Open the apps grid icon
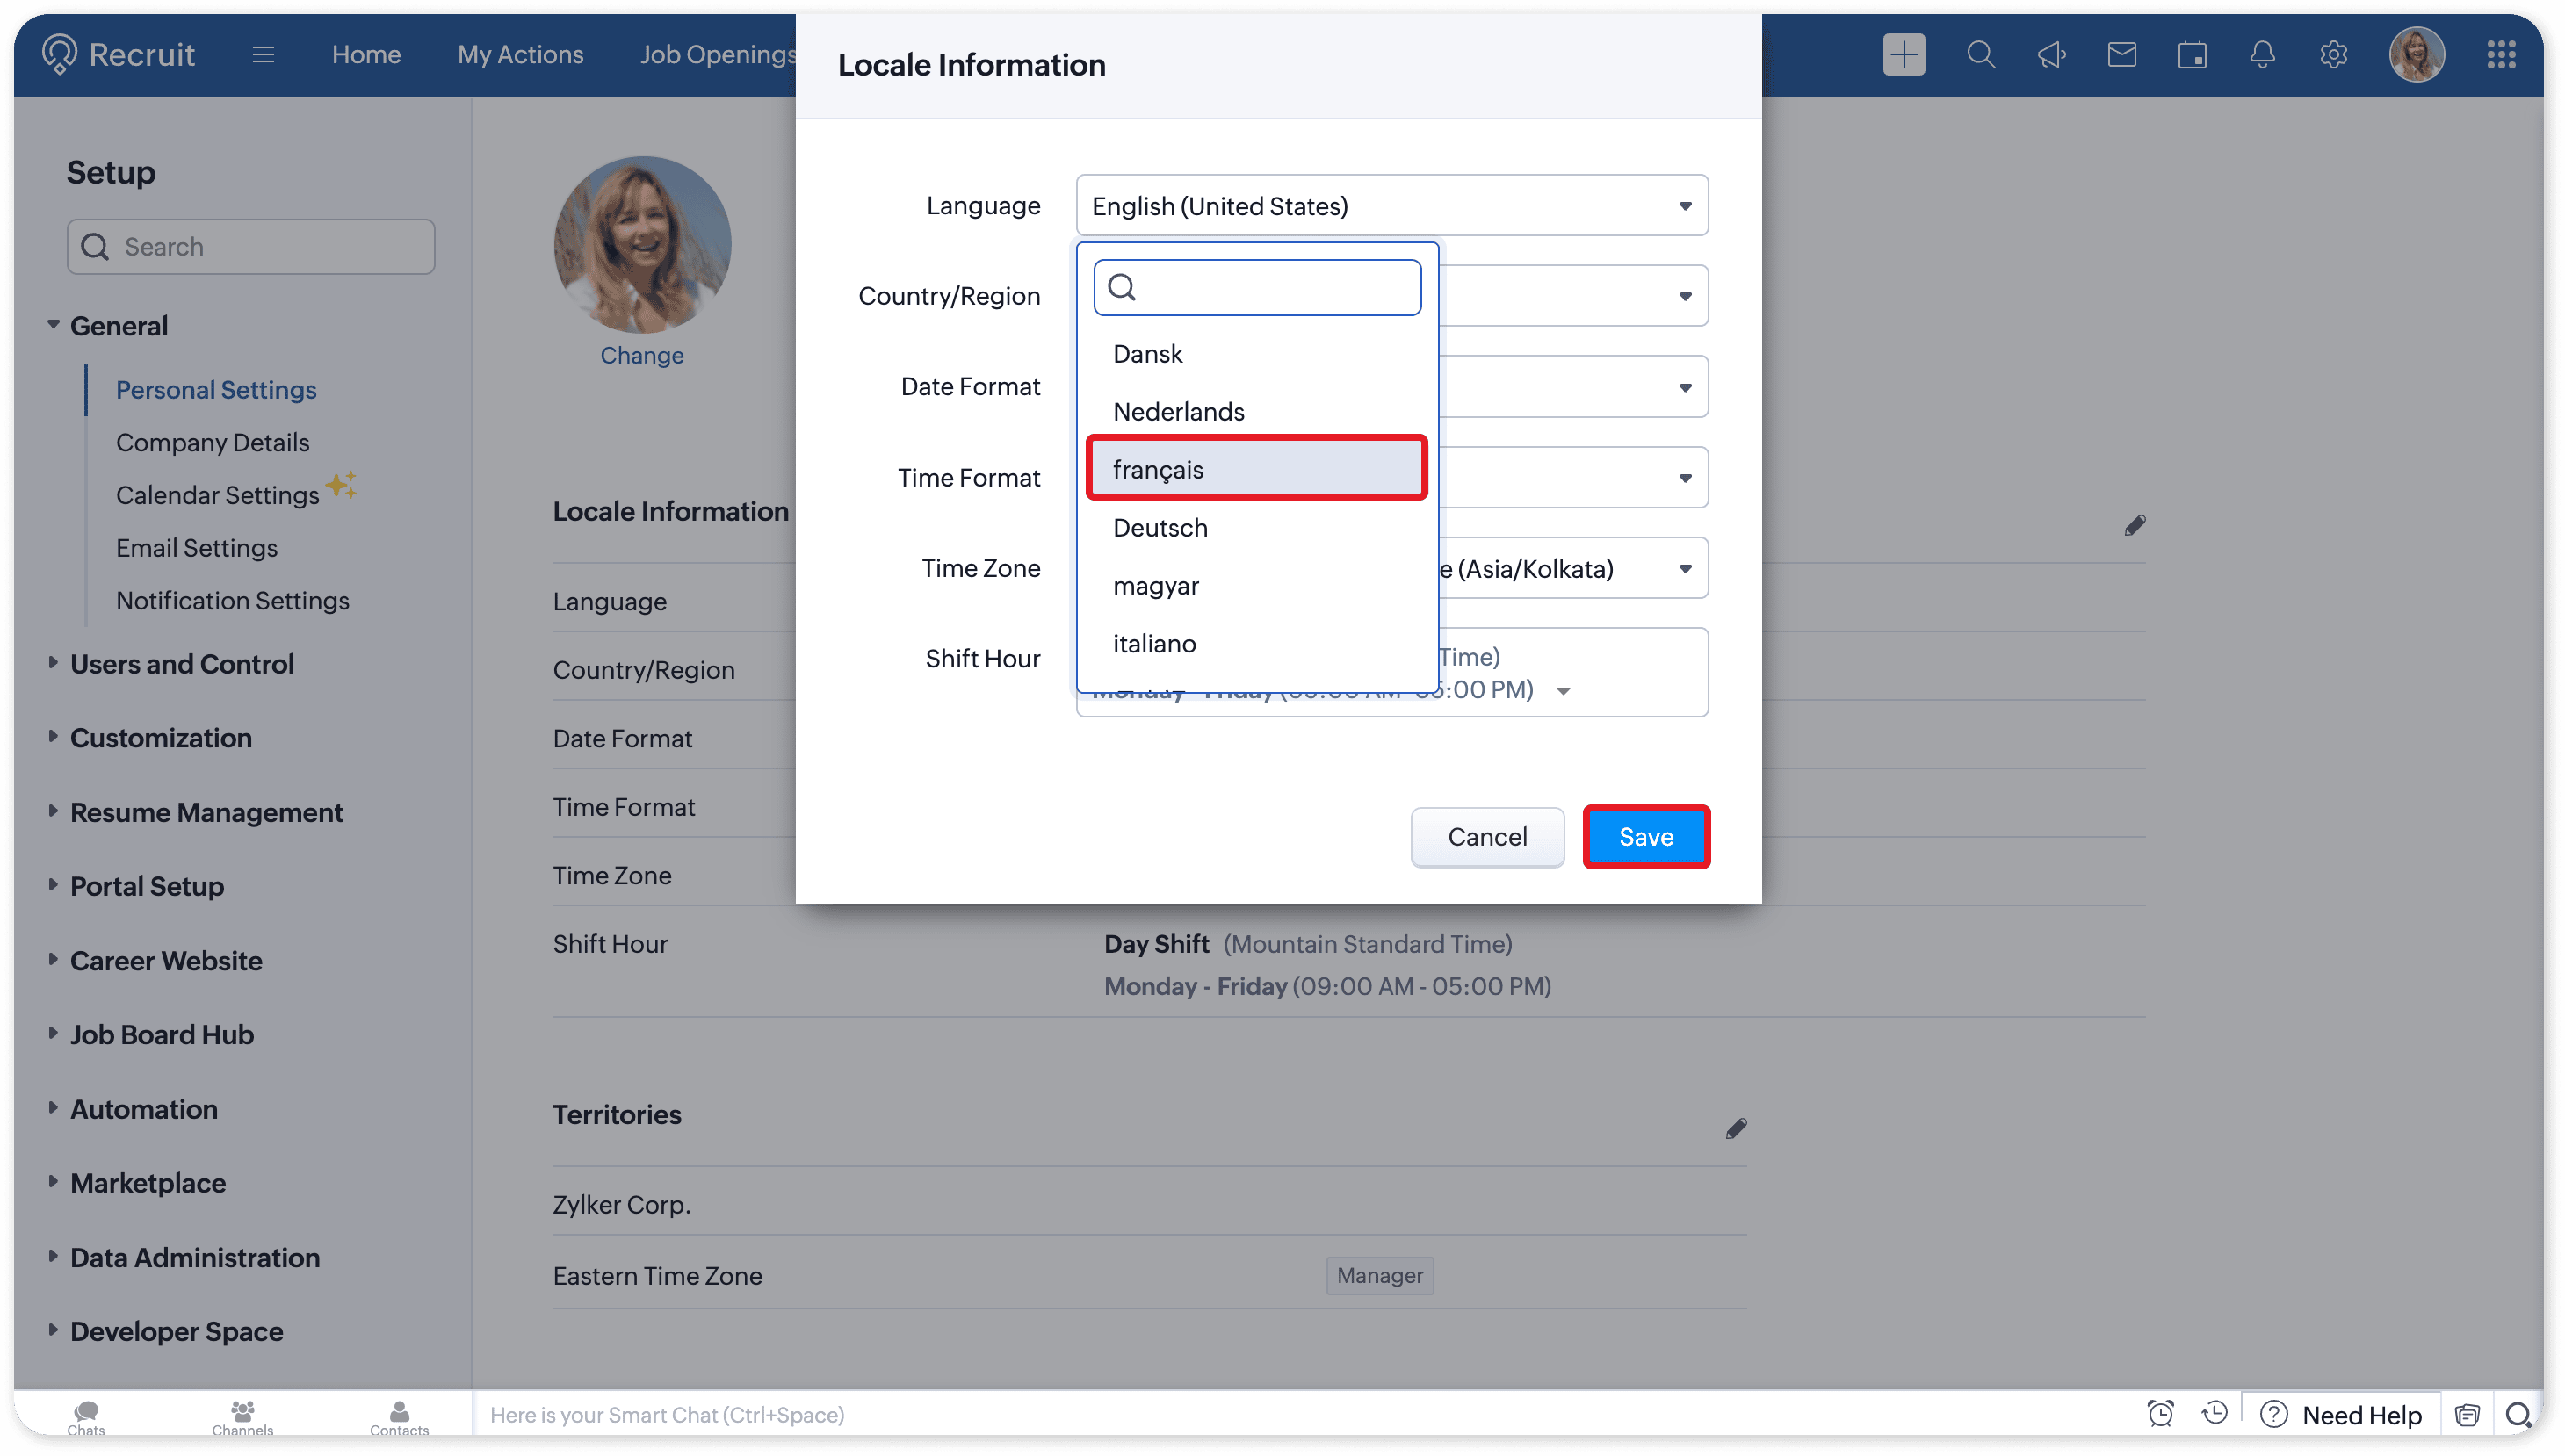2565x1456 pixels. click(x=2500, y=54)
